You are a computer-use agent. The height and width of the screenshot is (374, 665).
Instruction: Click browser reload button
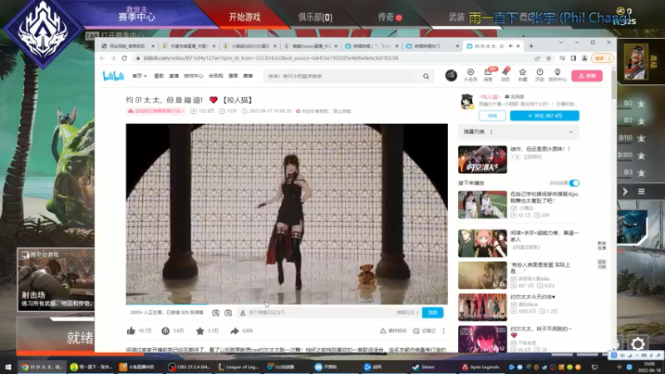click(124, 58)
